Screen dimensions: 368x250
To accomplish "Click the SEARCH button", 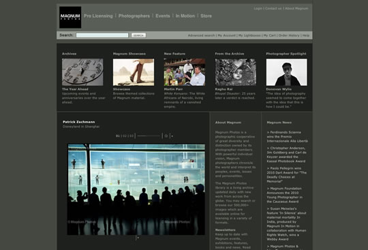I will pos(139,35).
